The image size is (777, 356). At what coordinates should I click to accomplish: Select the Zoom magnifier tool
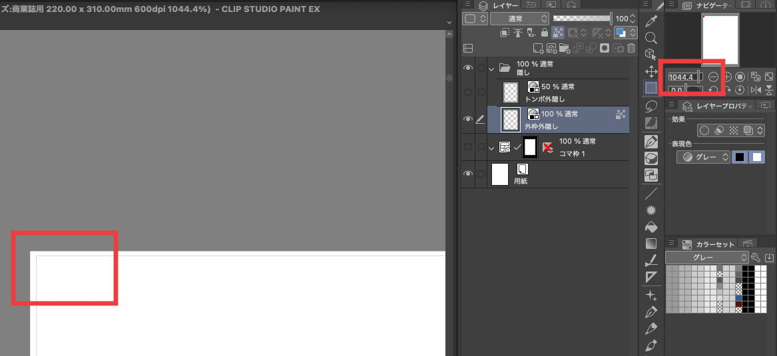click(x=651, y=38)
